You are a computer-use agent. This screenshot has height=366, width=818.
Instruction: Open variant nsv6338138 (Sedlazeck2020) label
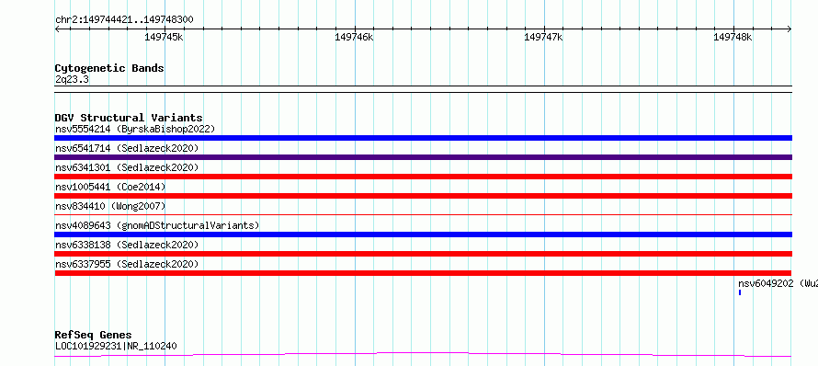click(x=127, y=245)
